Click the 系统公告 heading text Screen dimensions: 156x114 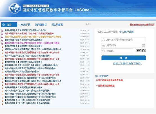(x=104, y=76)
